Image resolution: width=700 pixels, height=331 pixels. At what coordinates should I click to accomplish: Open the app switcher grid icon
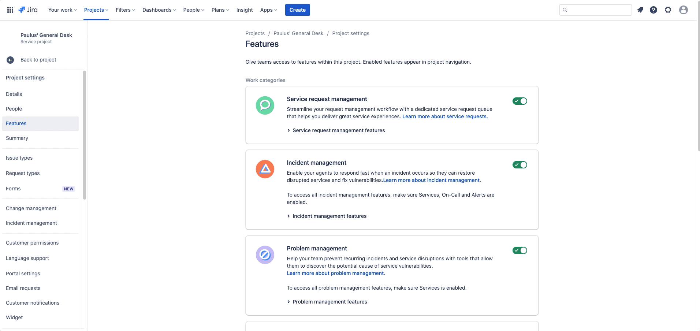pyautogui.click(x=10, y=10)
